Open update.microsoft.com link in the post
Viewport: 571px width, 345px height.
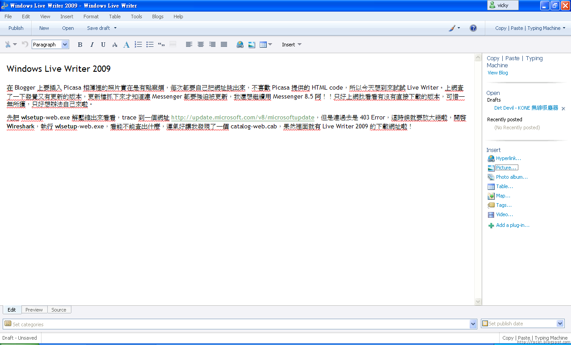tap(243, 118)
